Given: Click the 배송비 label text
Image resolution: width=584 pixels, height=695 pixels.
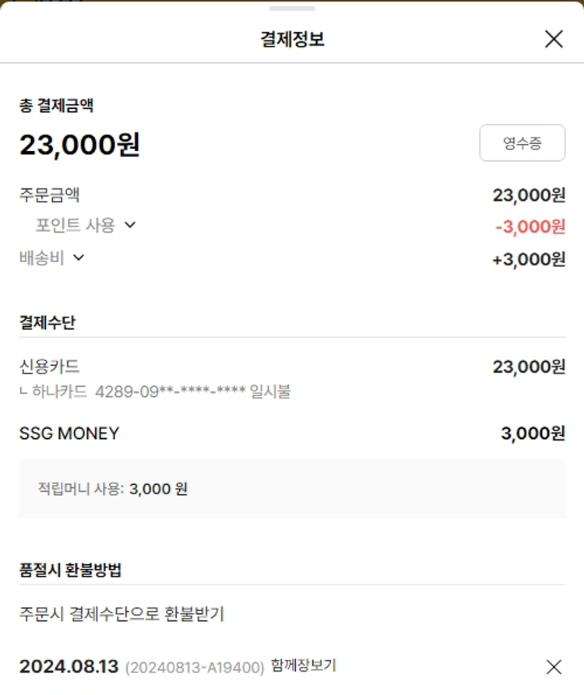Looking at the screenshot, I should click(x=41, y=258).
